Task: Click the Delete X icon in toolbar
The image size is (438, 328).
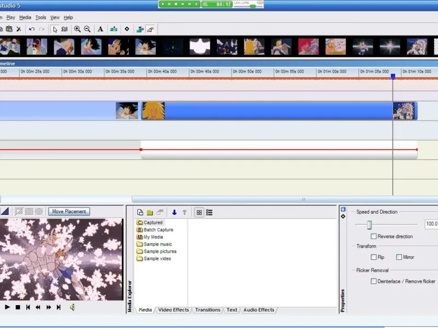Action: [19, 29]
